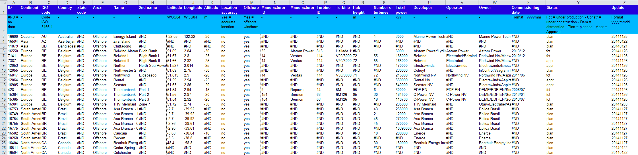Select the 'Rentel' name cell
638x155 pixels.
point(125,80)
